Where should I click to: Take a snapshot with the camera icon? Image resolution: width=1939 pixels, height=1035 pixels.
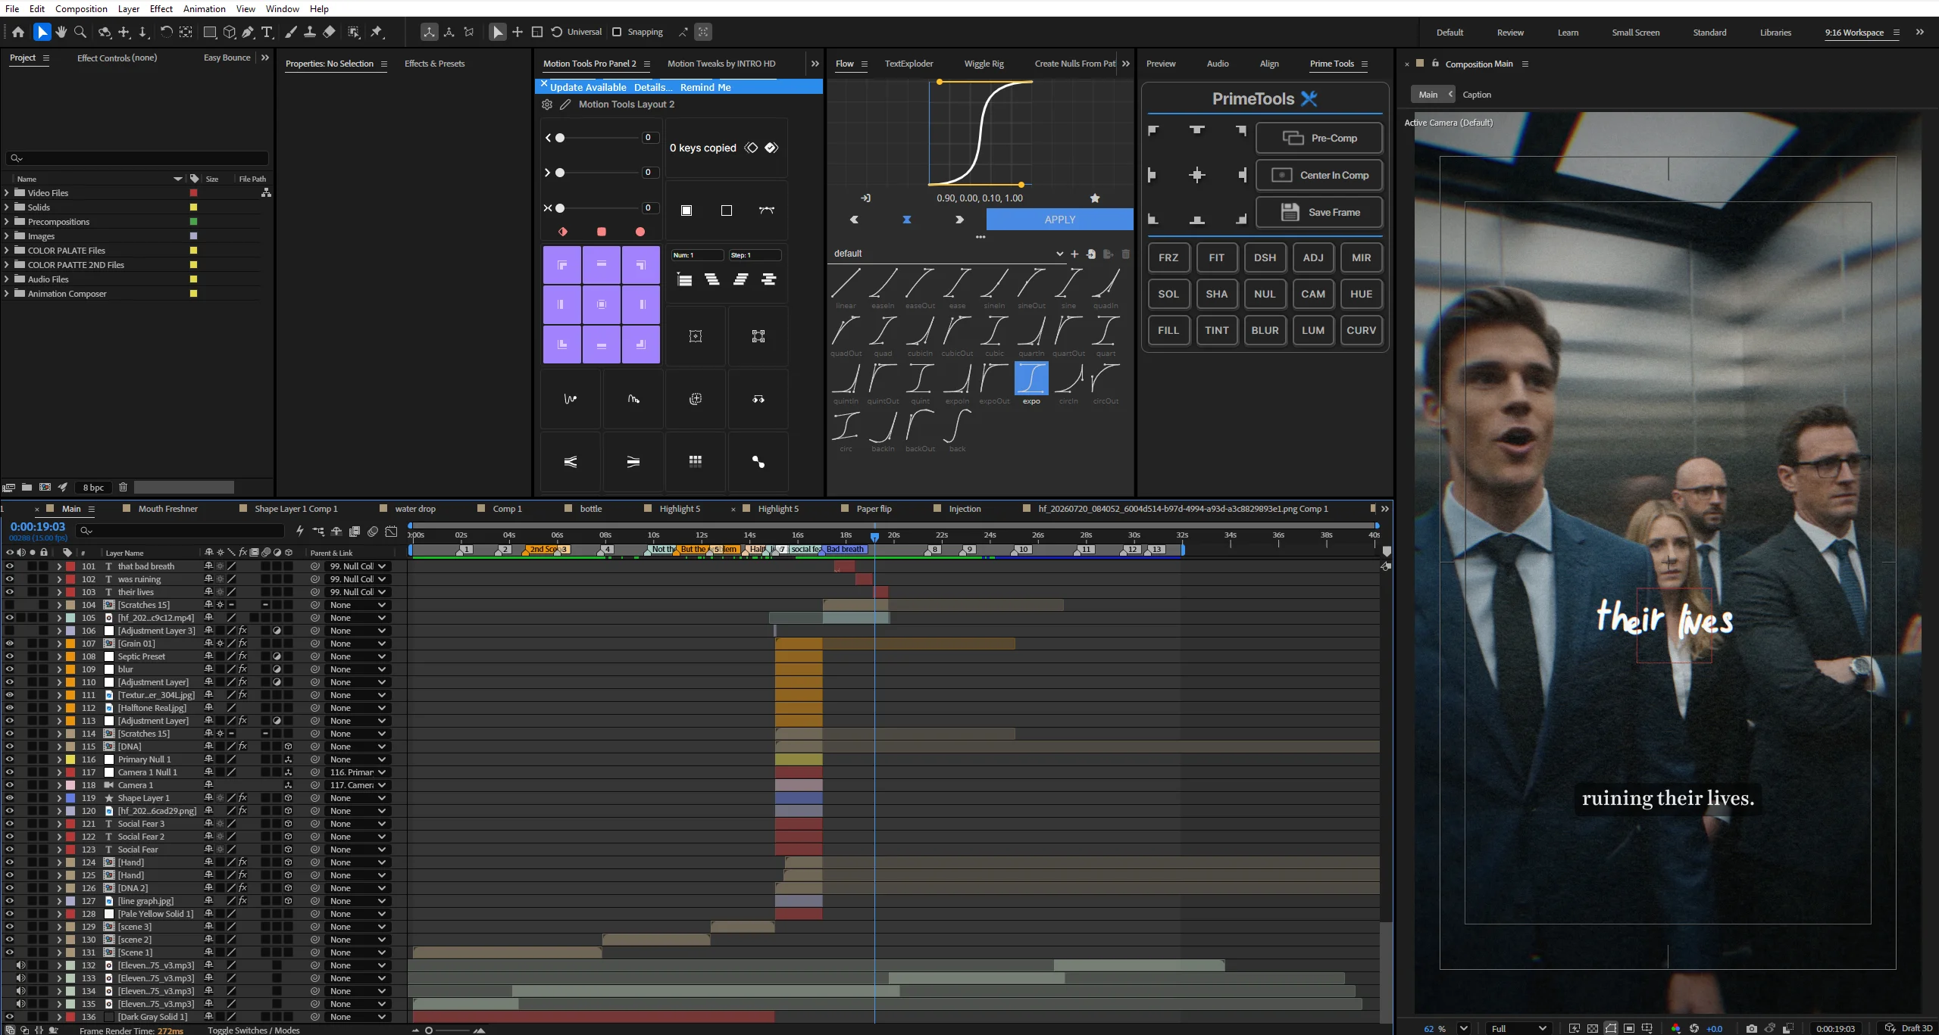click(x=1751, y=1028)
